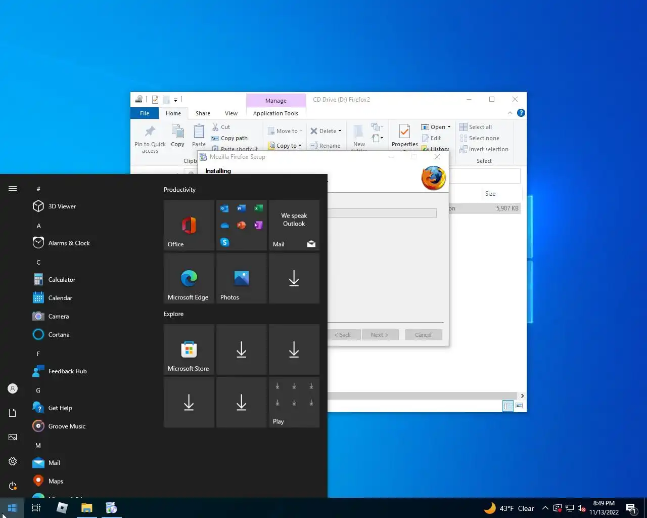Click the Windows Start button
647x518 pixels.
(x=12, y=508)
